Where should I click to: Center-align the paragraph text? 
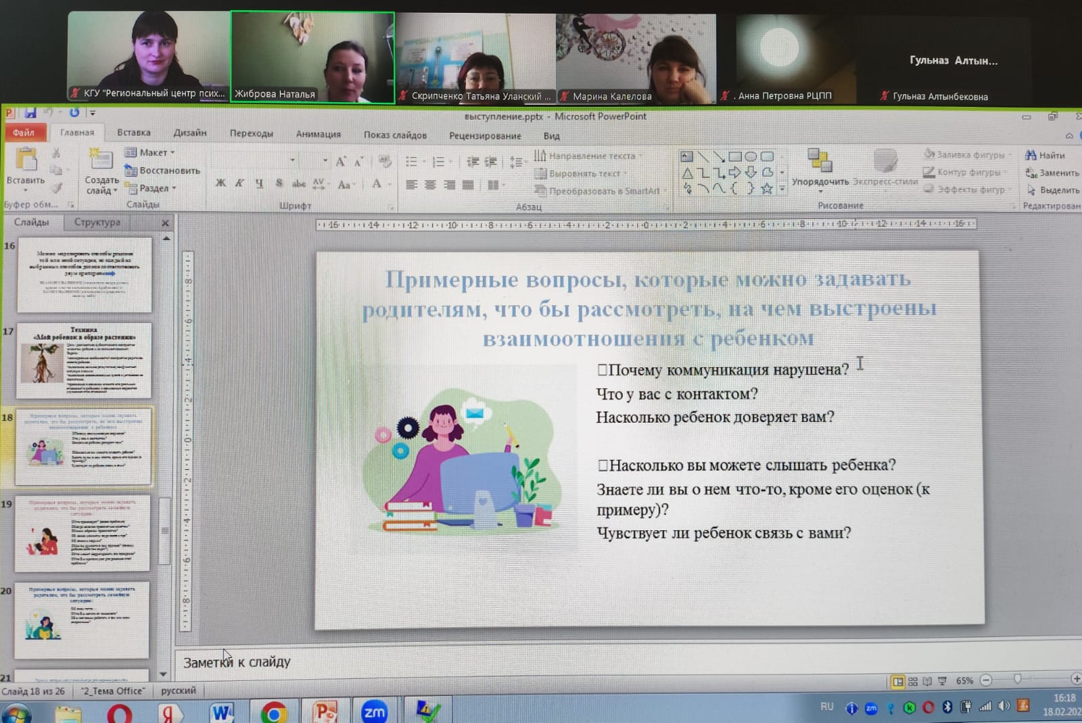click(430, 185)
